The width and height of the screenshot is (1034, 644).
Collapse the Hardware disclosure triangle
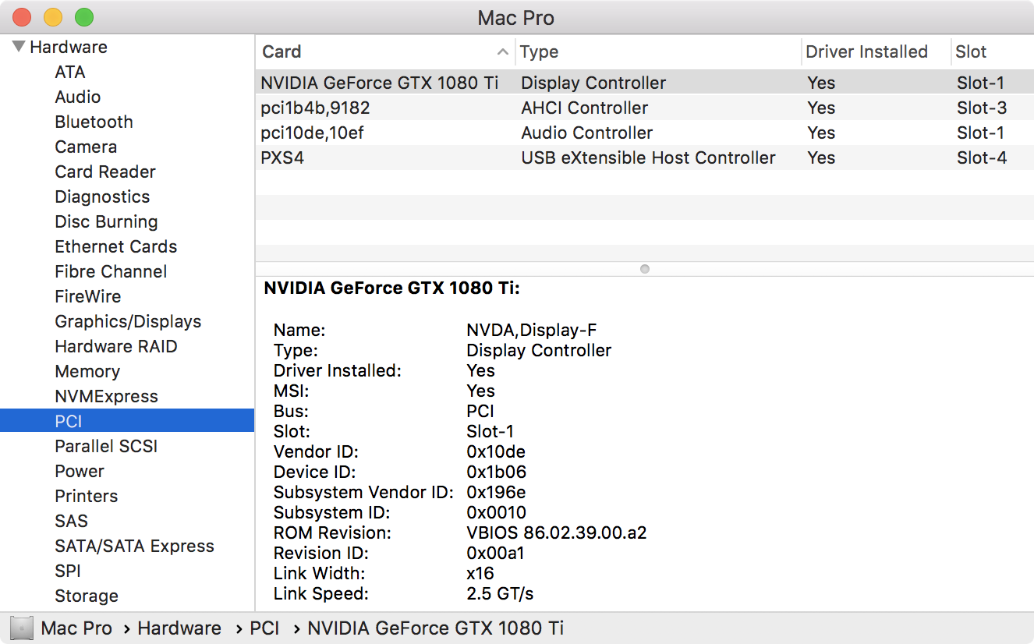click(x=19, y=47)
